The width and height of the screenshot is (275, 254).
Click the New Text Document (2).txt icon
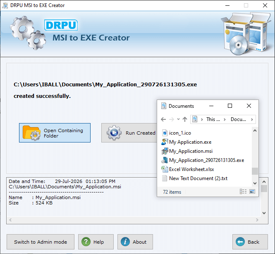pyautogui.click(x=165, y=178)
